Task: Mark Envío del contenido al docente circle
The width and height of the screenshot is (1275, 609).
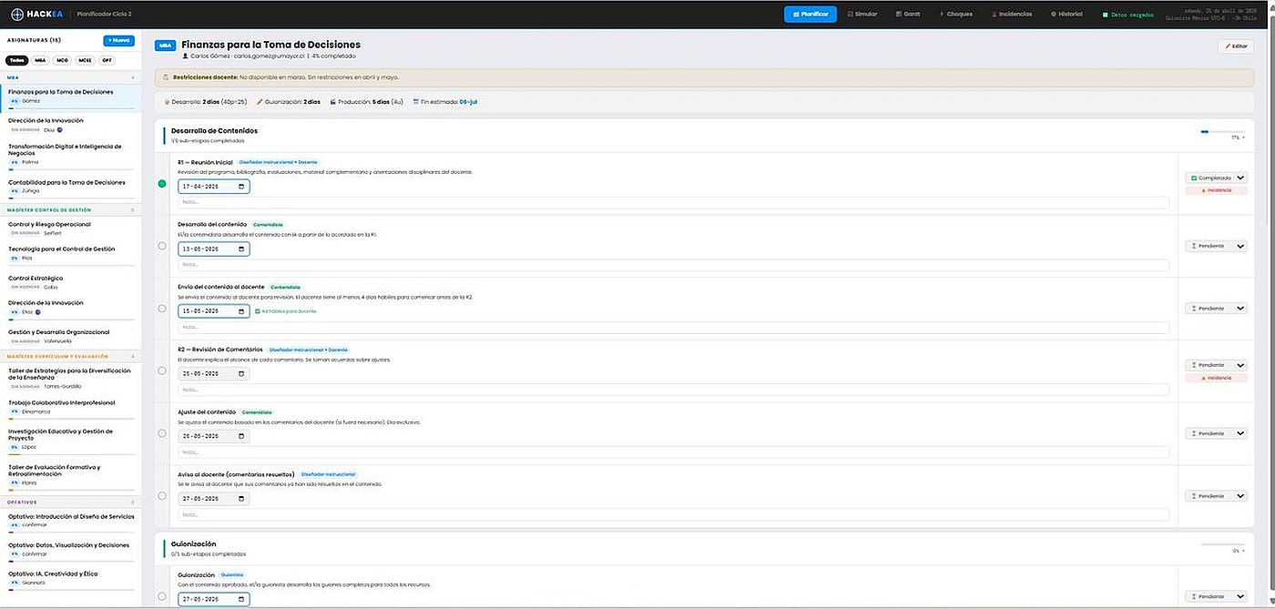Action: tap(162, 309)
